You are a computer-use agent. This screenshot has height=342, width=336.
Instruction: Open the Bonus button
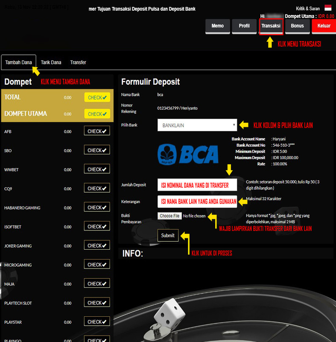tap(297, 26)
